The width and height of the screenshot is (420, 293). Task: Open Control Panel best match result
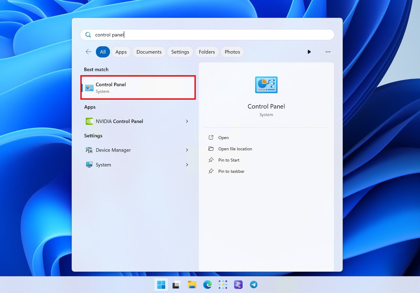click(138, 88)
